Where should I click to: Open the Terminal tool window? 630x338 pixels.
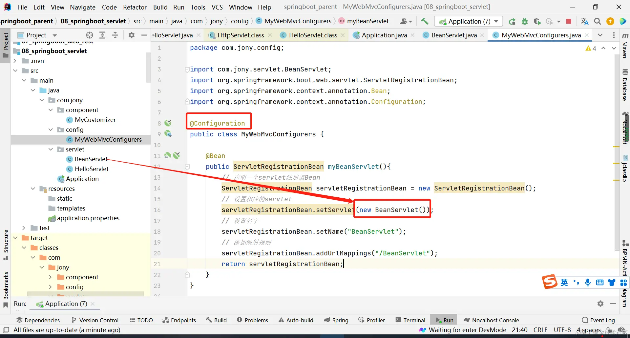point(410,320)
